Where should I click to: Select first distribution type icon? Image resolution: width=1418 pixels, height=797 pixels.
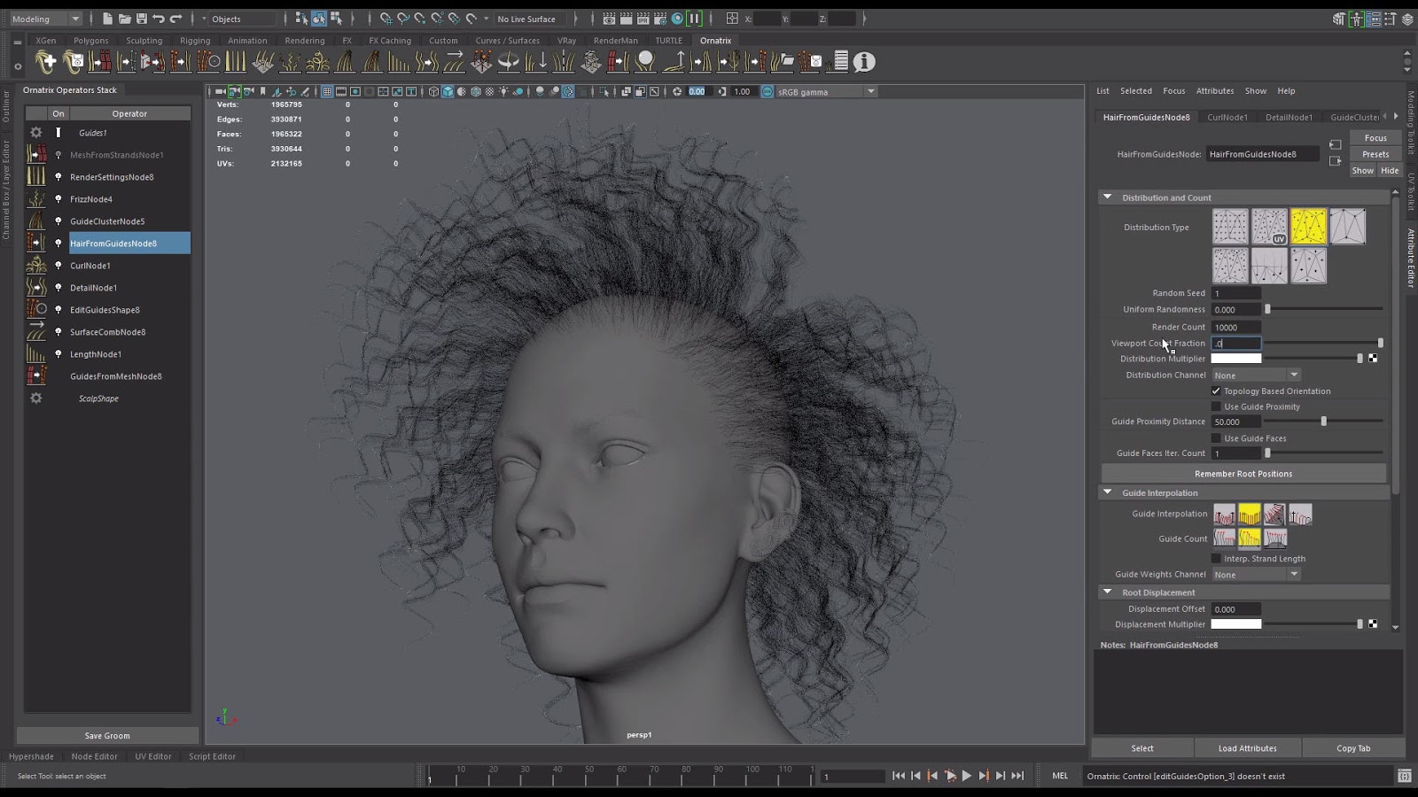(1230, 227)
